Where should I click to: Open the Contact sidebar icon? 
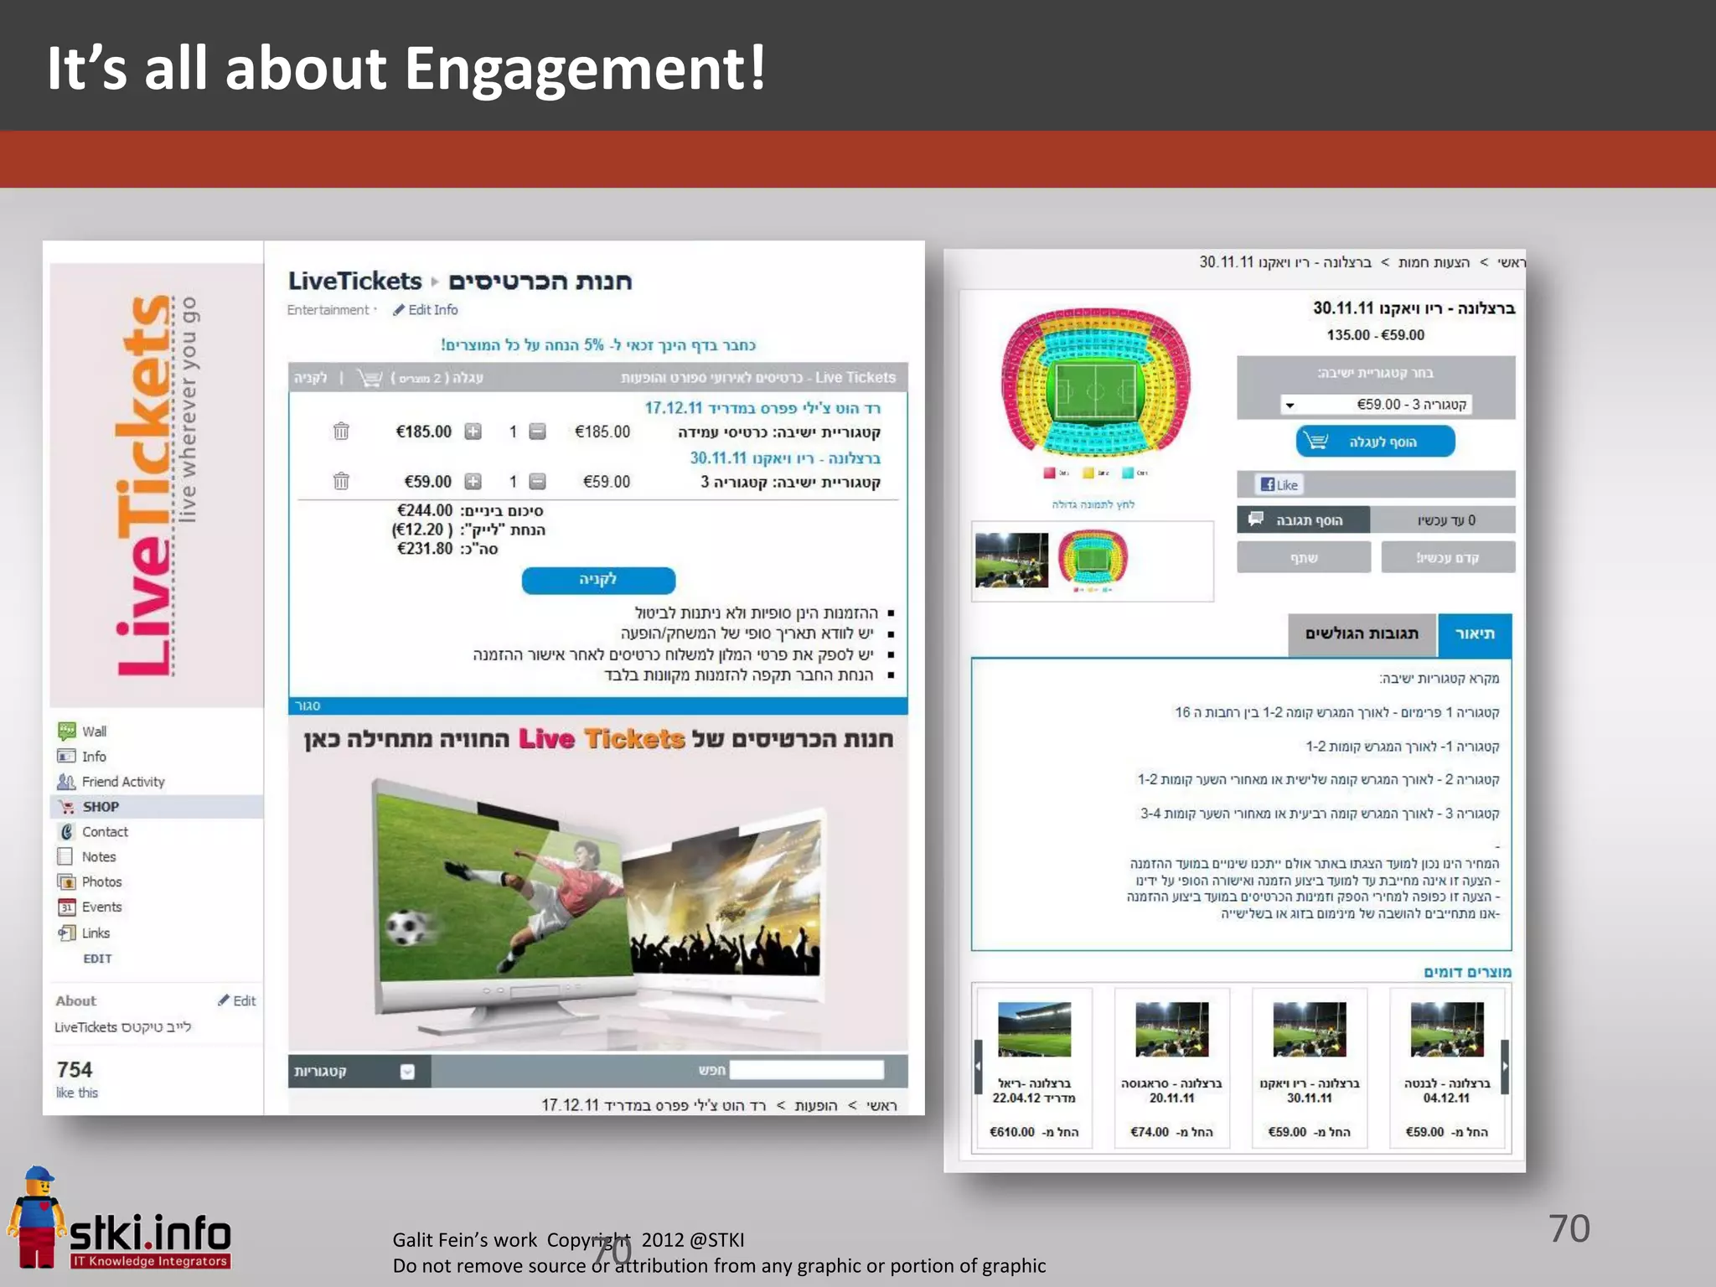coord(66,831)
